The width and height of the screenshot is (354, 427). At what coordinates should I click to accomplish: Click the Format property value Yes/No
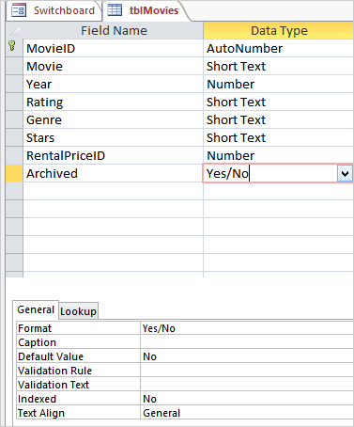tap(247, 328)
